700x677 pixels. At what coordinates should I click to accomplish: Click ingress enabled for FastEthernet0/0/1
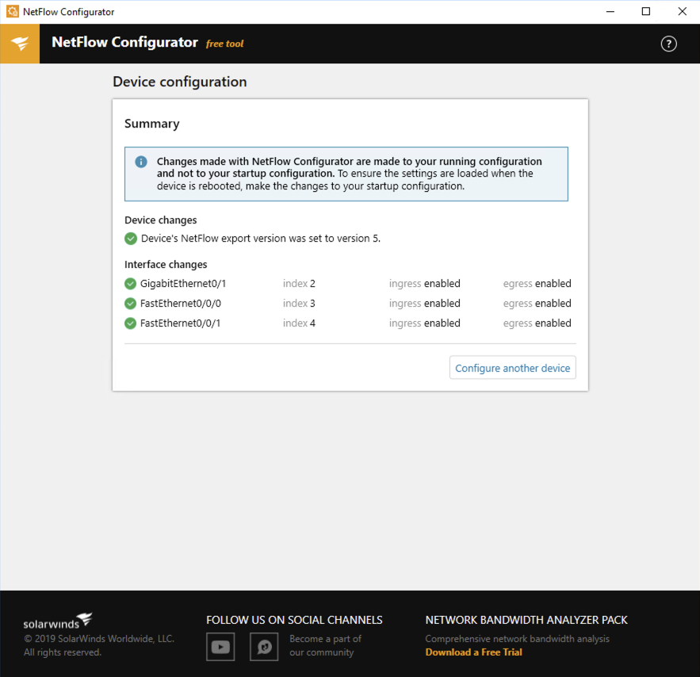(x=425, y=323)
